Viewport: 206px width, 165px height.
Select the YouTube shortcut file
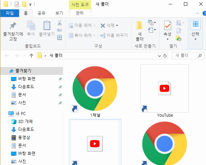click(x=164, y=91)
